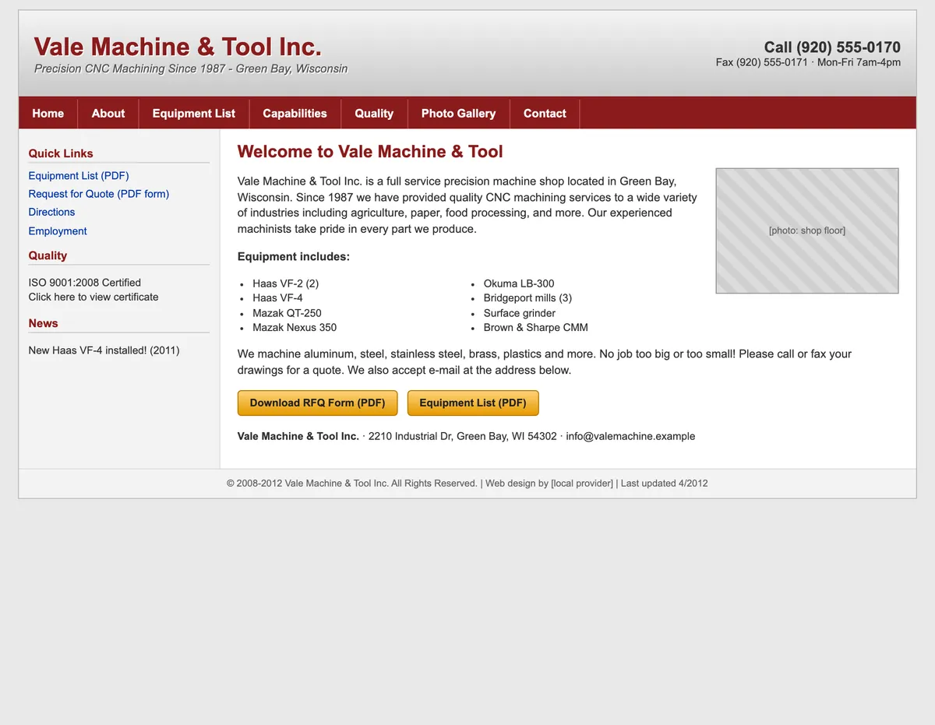Click the Quality sidebar heading

tap(48, 255)
